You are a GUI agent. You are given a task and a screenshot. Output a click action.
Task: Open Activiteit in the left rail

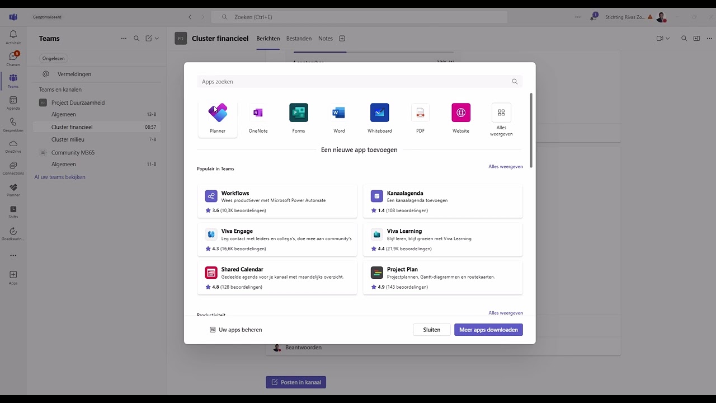[x=13, y=38]
